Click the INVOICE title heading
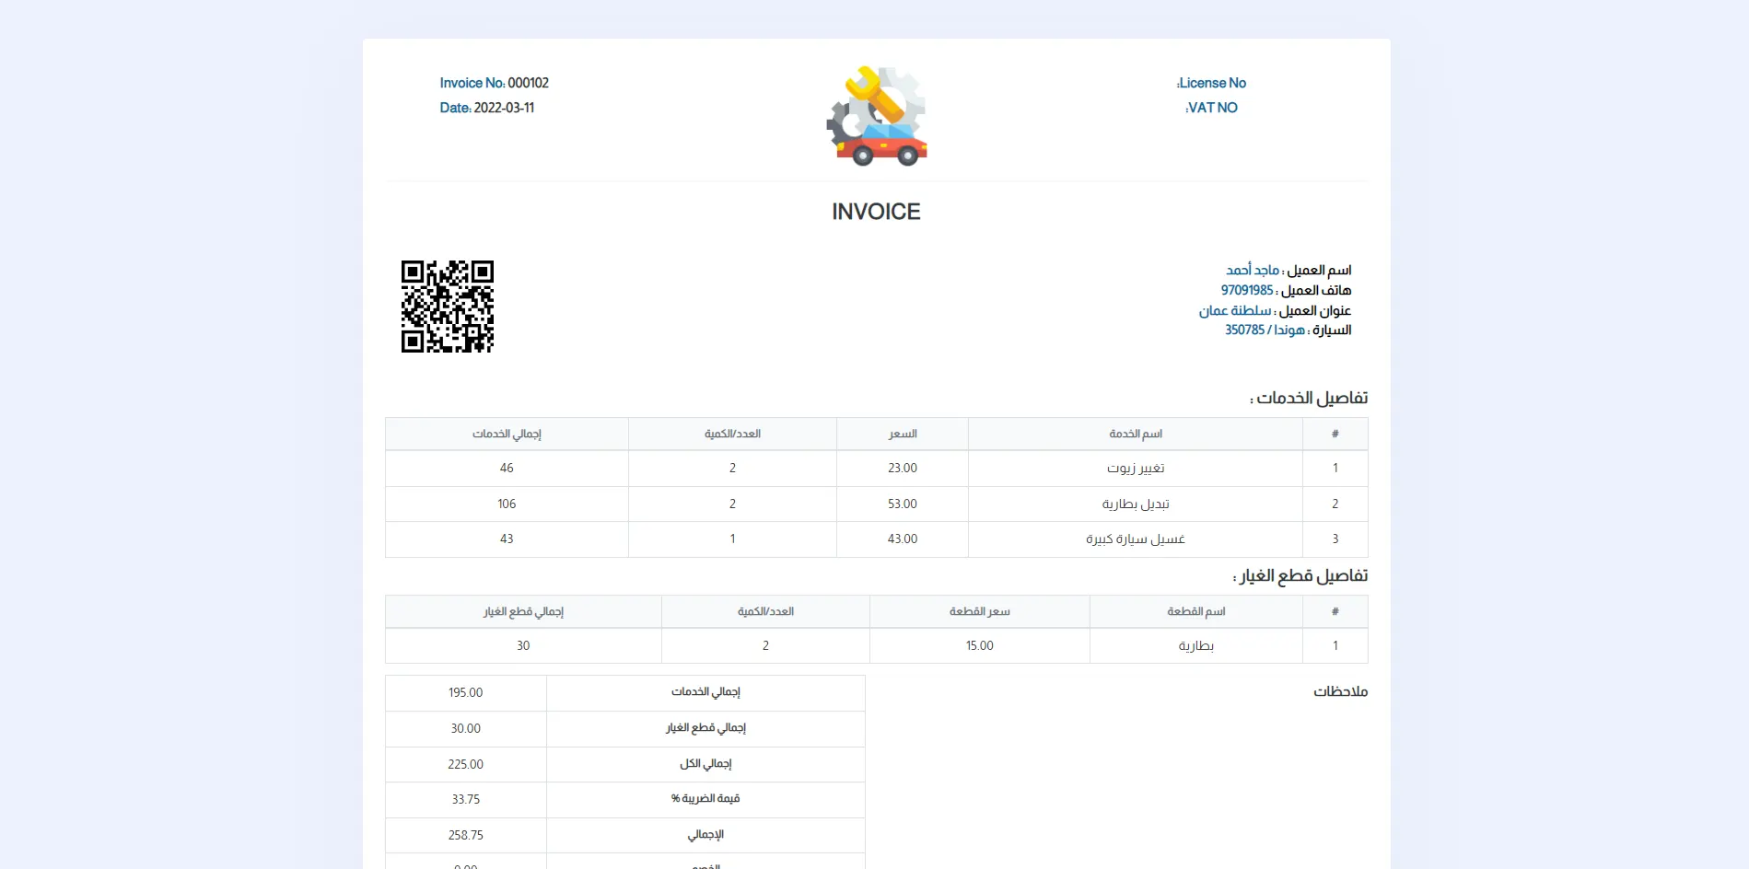The width and height of the screenshot is (1749, 869). click(x=876, y=212)
